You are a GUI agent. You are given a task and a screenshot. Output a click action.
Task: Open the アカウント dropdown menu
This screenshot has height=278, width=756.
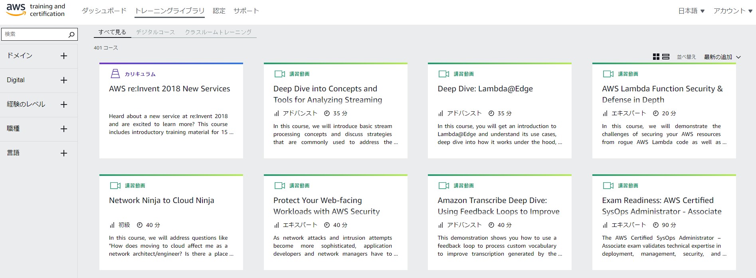(733, 11)
